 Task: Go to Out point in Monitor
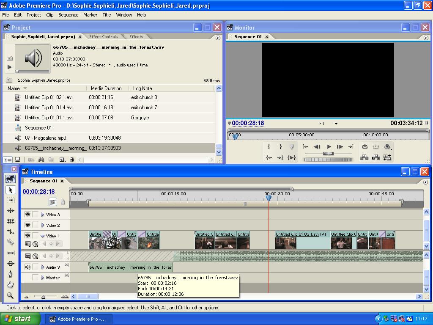tap(280, 157)
